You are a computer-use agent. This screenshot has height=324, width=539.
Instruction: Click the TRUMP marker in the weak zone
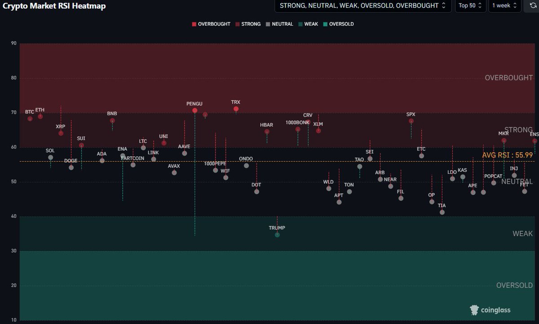click(x=277, y=235)
